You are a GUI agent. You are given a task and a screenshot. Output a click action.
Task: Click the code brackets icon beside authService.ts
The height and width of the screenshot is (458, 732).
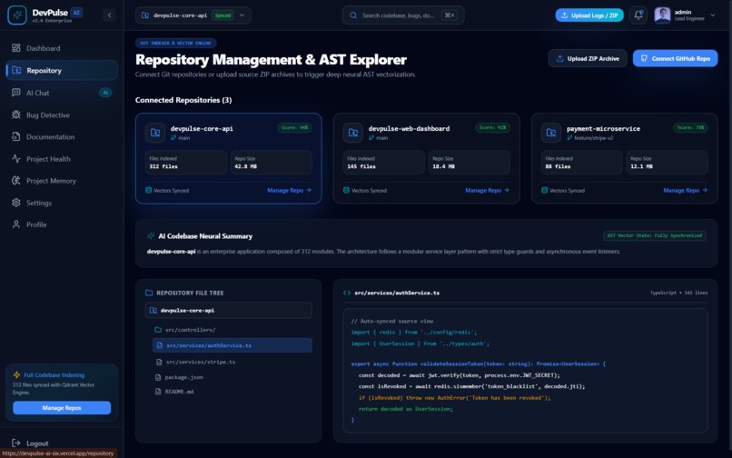[x=347, y=293]
